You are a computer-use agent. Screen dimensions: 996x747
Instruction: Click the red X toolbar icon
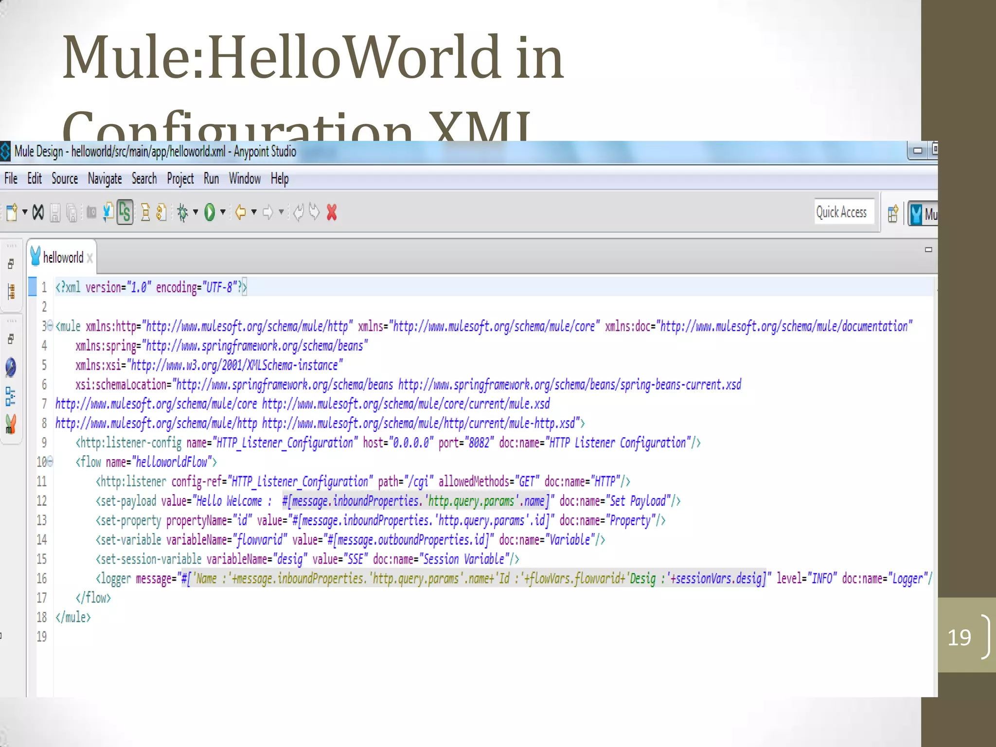[332, 213]
